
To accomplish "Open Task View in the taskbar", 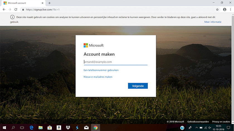I will pyautogui.click(x=22, y=128).
